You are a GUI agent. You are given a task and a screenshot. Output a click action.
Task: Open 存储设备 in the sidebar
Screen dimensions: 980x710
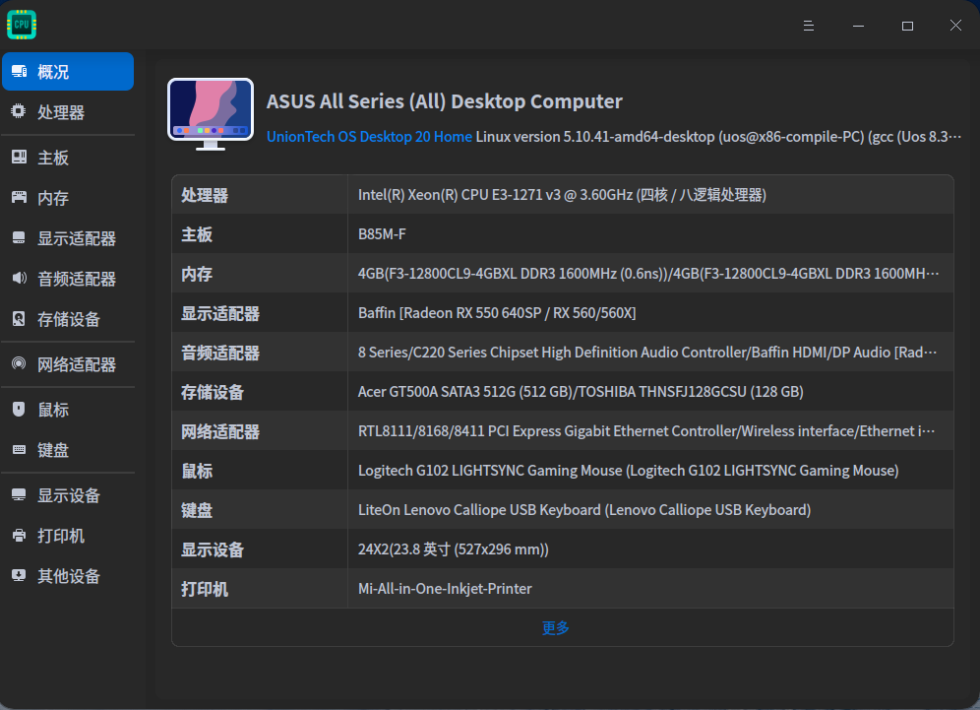(68, 319)
